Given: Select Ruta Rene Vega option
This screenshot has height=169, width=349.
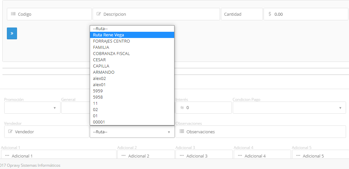Looking at the screenshot, I should pyautogui.click(x=132, y=35).
